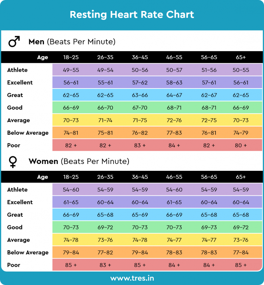264x285 pixels.
Task: Select the Poor row label in Men table
Action: pyautogui.click(x=14, y=145)
